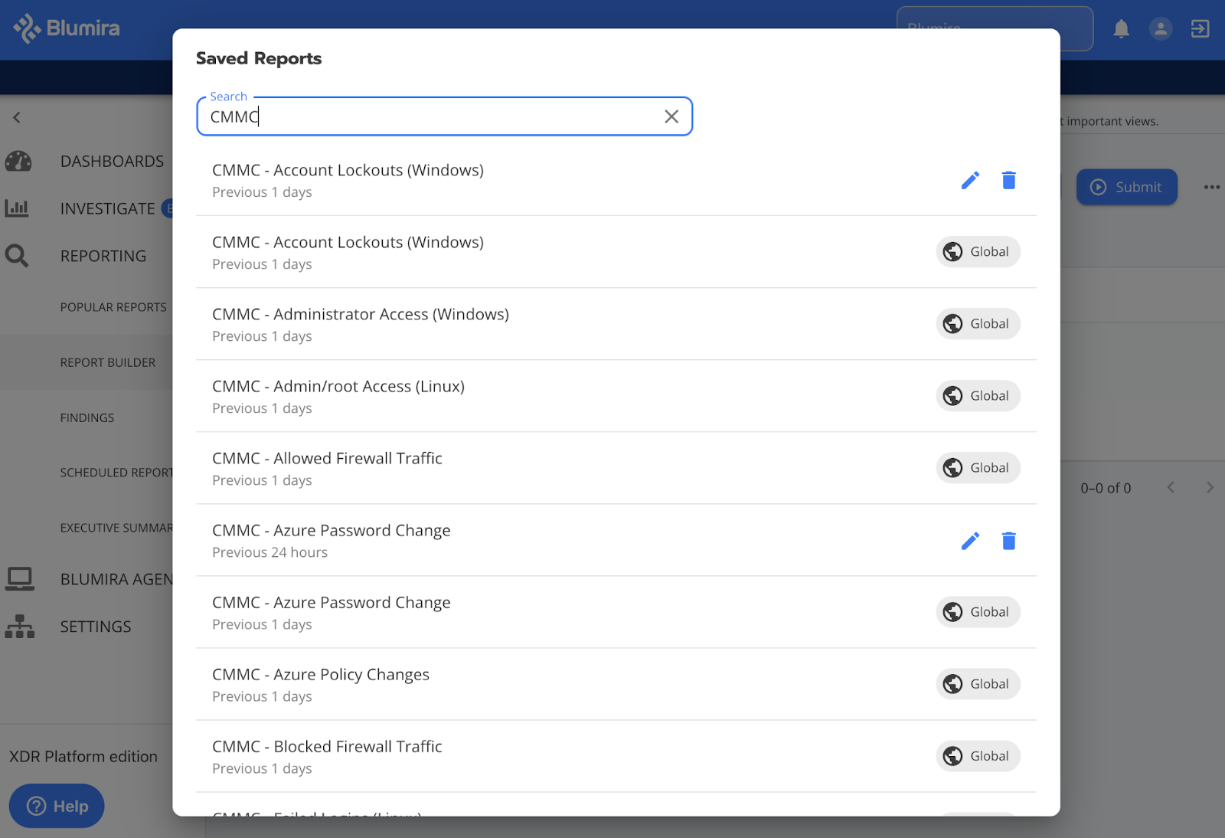The height and width of the screenshot is (838, 1225).
Task: Click the Help button
Action: click(57, 806)
